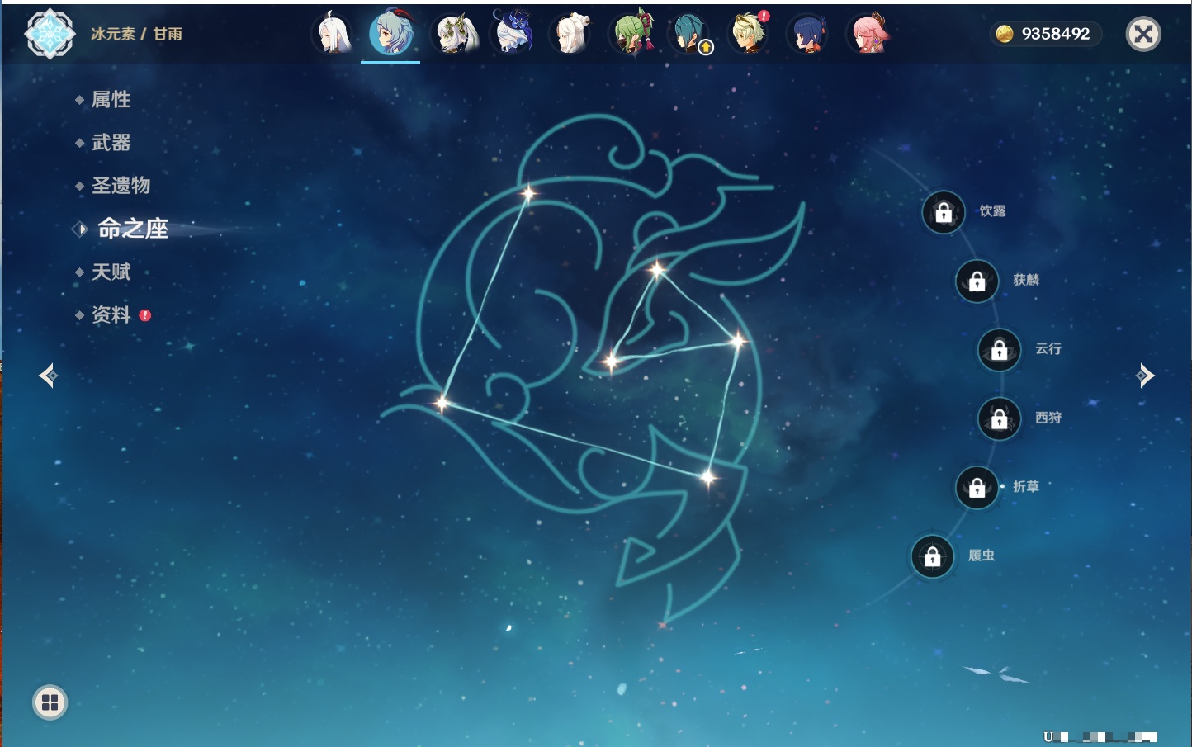Select Ningguang portrait with white hair bun
This screenshot has height=747, width=1192.
[571, 34]
